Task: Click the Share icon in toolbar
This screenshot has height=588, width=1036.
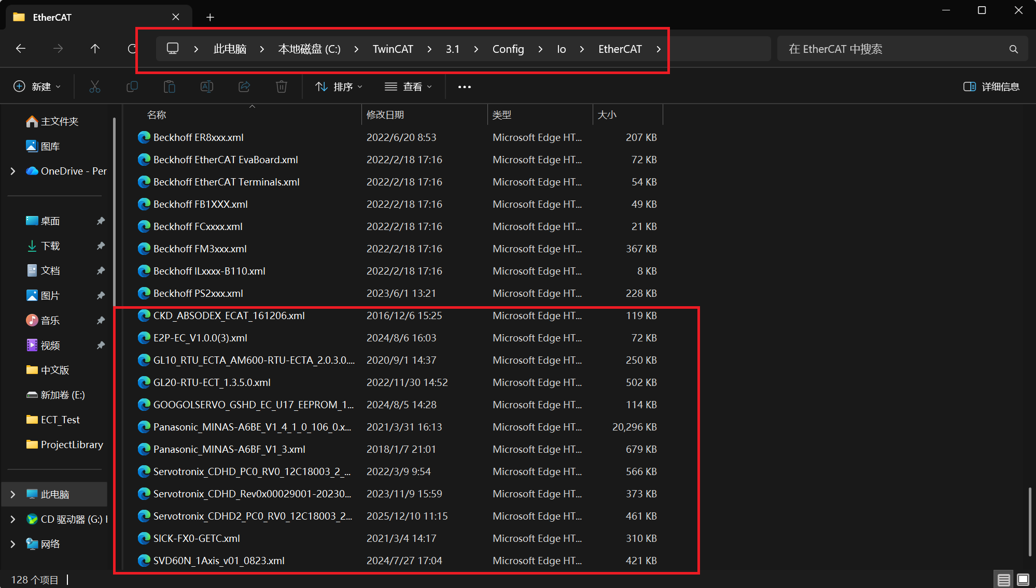Action: [244, 87]
